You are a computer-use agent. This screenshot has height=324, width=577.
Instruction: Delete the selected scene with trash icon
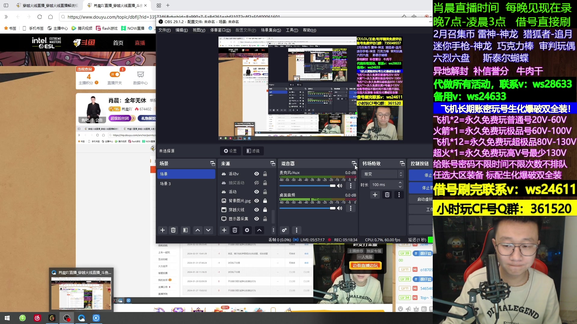click(173, 230)
